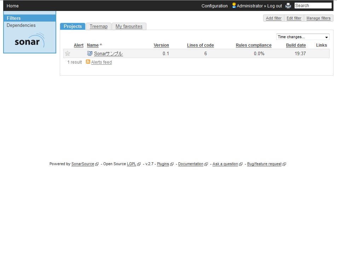Sort table by Version column

(x=161, y=45)
